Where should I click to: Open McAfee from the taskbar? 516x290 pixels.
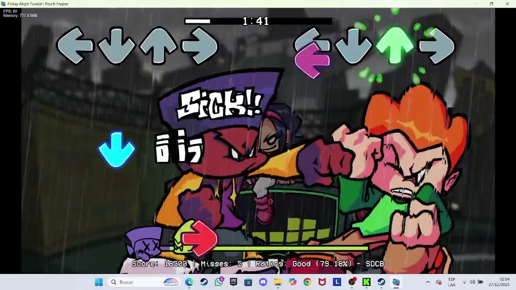[x=322, y=282]
